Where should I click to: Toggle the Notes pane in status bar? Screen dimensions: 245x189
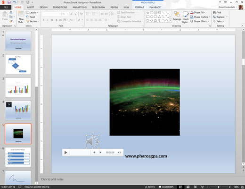[x=150, y=187]
